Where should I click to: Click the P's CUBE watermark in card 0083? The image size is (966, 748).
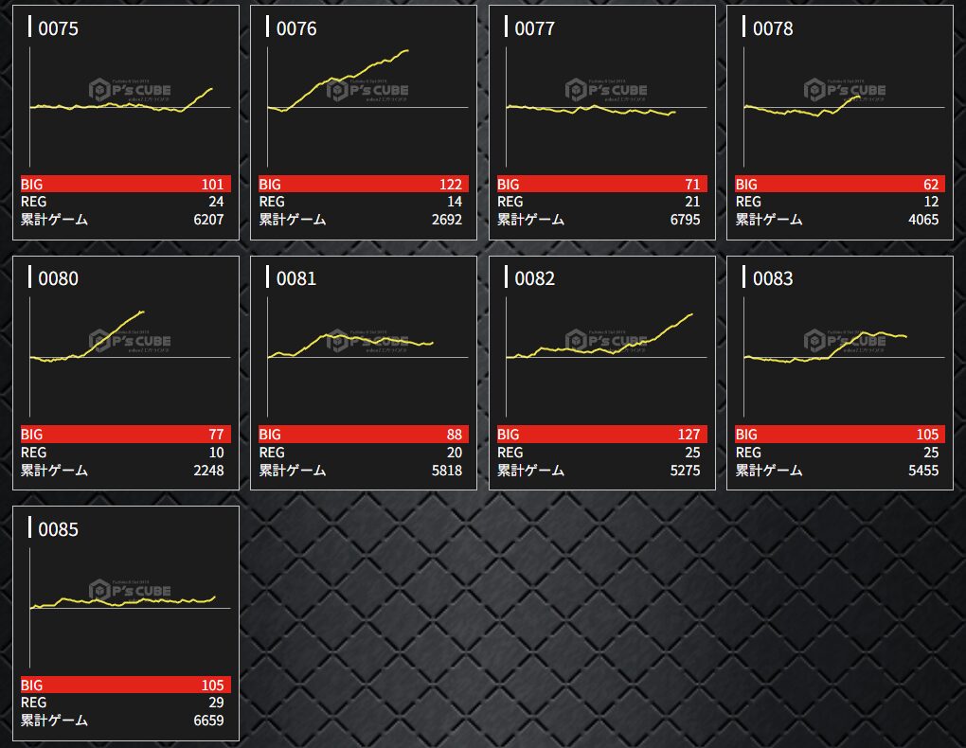845,341
